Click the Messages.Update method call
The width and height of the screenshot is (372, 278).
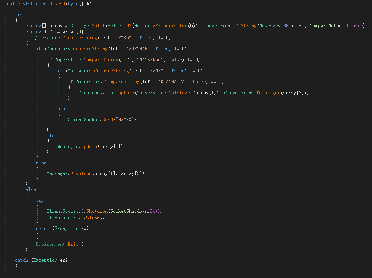tap(89, 147)
